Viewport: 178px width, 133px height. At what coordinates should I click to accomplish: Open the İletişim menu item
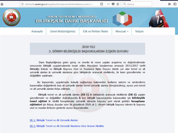click(139, 31)
